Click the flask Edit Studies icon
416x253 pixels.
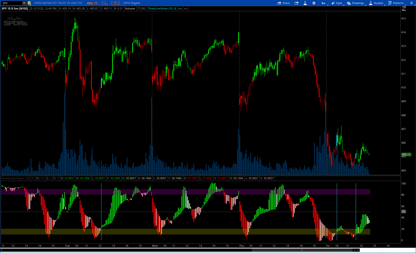[305, 3]
